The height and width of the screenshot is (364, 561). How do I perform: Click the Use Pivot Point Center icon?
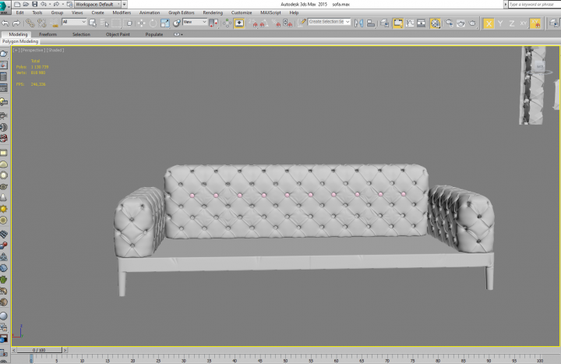point(213,23)
